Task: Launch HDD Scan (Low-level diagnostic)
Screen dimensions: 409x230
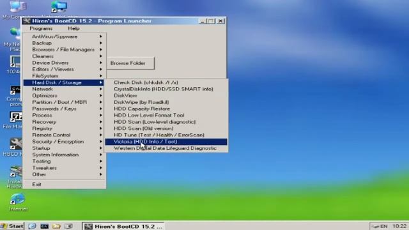Action: pyautogui.click(x=166, y=122)
